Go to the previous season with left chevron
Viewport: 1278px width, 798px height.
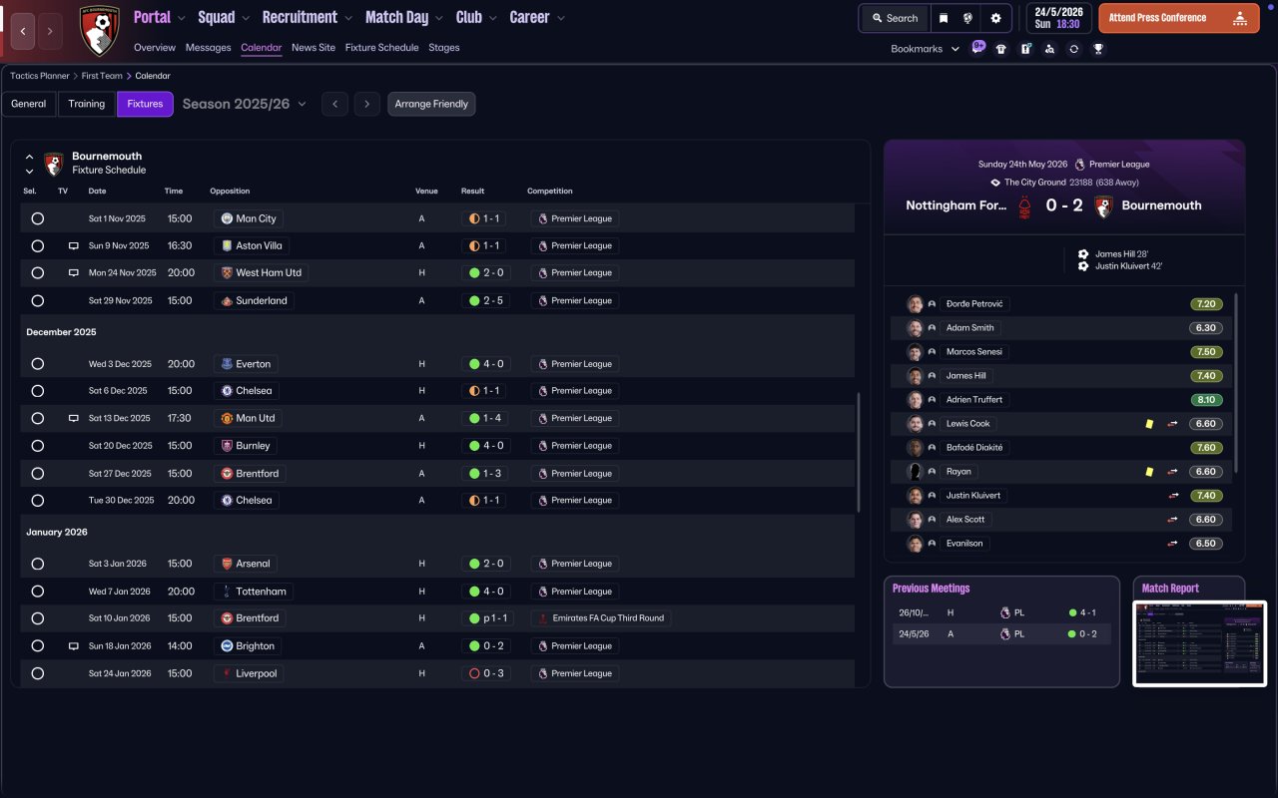334,104
